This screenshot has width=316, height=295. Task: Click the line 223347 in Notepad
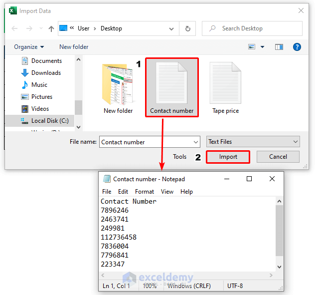pyautogui.click(x=113, y=264)
